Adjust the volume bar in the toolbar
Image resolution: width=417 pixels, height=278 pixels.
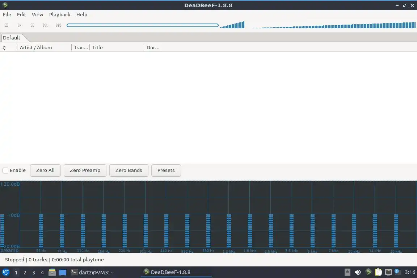(x=232, y=25)
